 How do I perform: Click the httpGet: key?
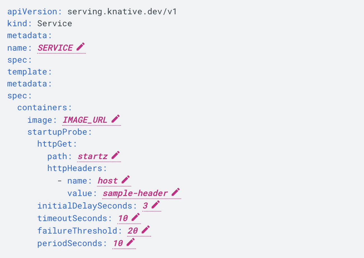click(x=57, y=144)
